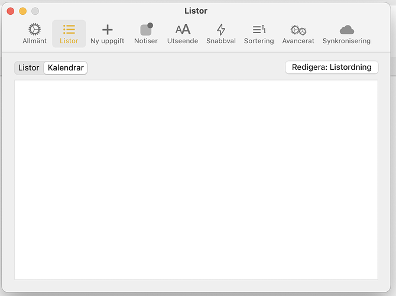Open the Allmänt gear icon pane
This screenshot has height=296, width=396.
(x=34, y=30)
